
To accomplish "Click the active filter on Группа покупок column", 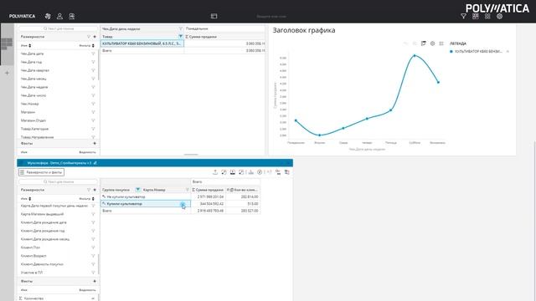I will point(137,190).
